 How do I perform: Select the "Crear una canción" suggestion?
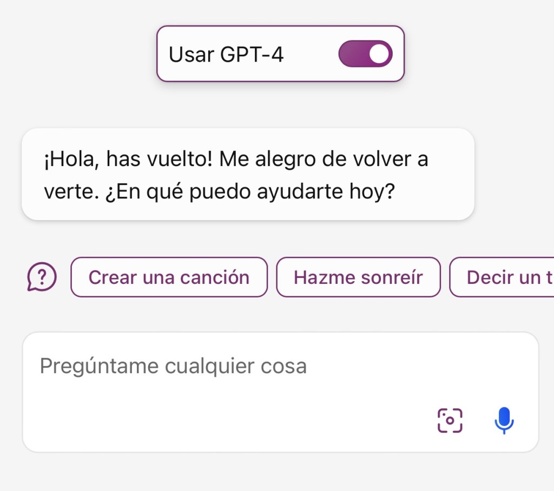[x=169, y=277]
